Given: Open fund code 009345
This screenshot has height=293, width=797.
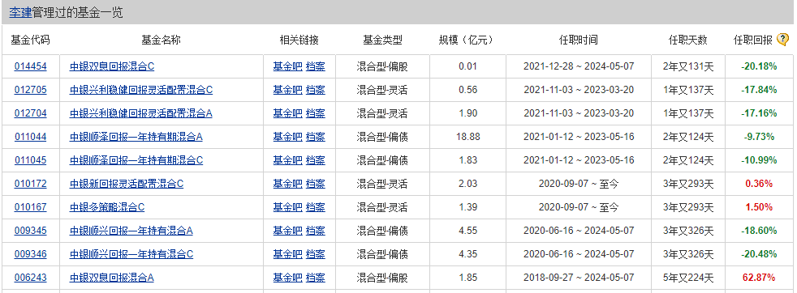Looking at the screenshot, I should 31,231.
